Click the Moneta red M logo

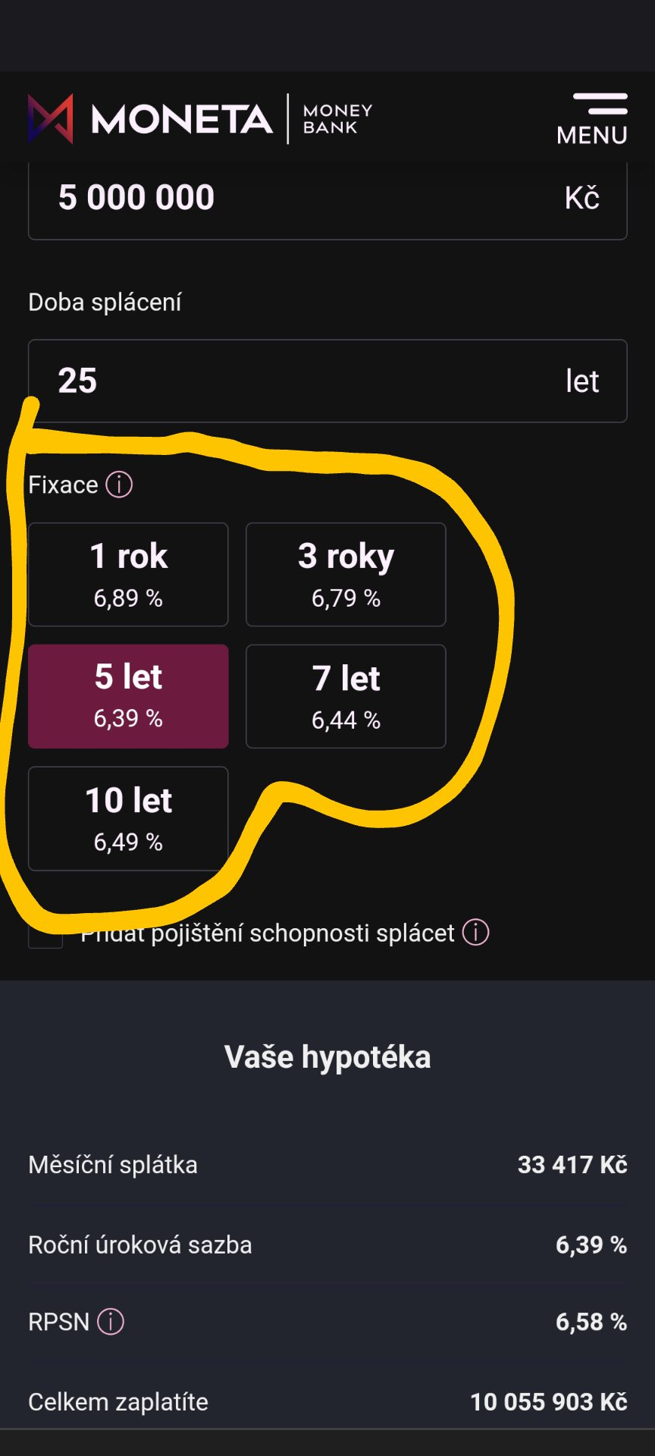pyautogui.click(x=51, y=118)
